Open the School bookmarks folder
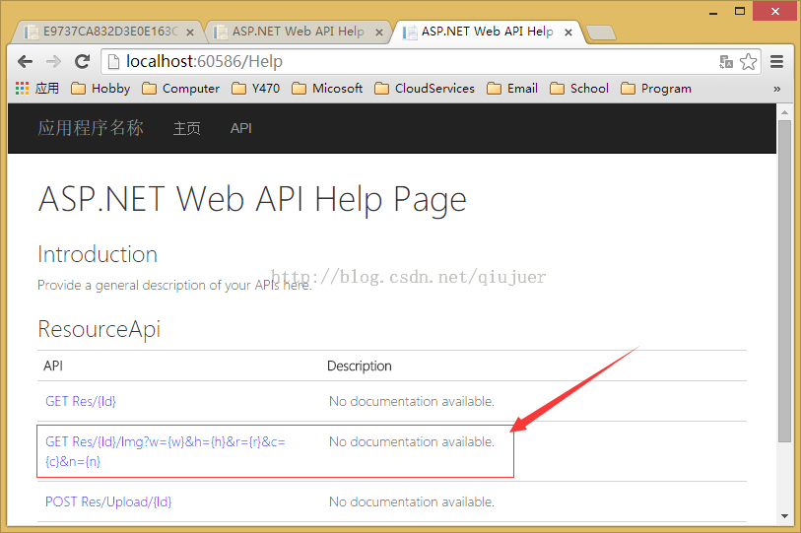This screenshot has height=533, width=801. tap(579, 89)
